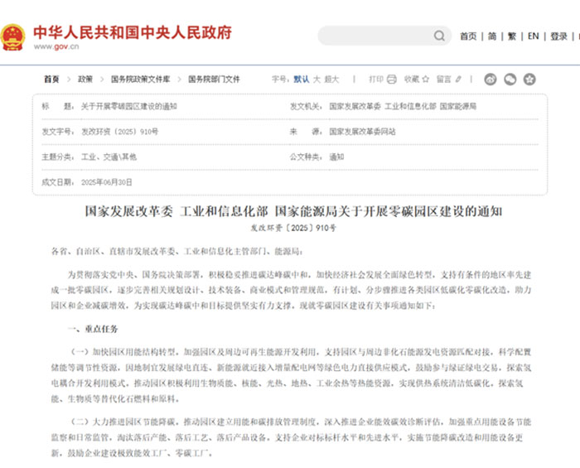Screen dimensions: 580x468
Task: Open 首页 in the top navigation
Action: (x=468, y=36)
